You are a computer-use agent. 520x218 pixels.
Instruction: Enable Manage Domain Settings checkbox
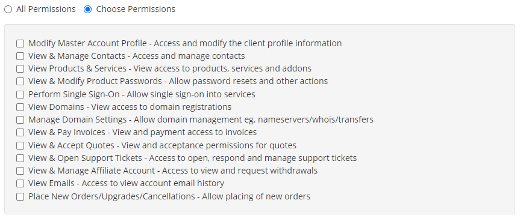point(20,120)
